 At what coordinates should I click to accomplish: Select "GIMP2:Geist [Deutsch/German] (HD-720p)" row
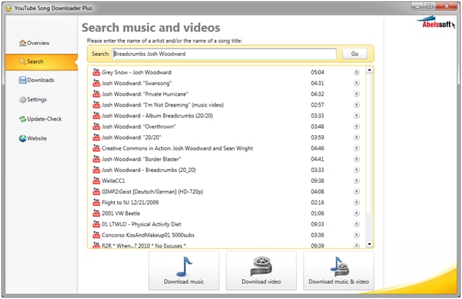point(227,192)
